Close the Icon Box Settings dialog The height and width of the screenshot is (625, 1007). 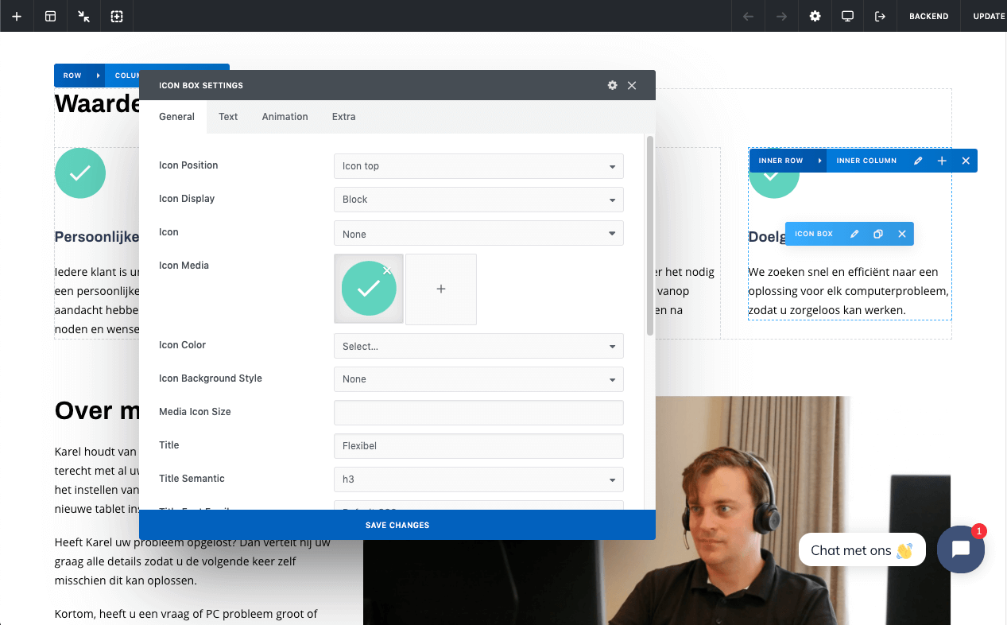pos(632,85)
